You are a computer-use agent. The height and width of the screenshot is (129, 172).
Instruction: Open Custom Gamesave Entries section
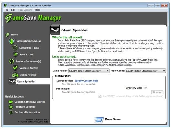(30, 102)
